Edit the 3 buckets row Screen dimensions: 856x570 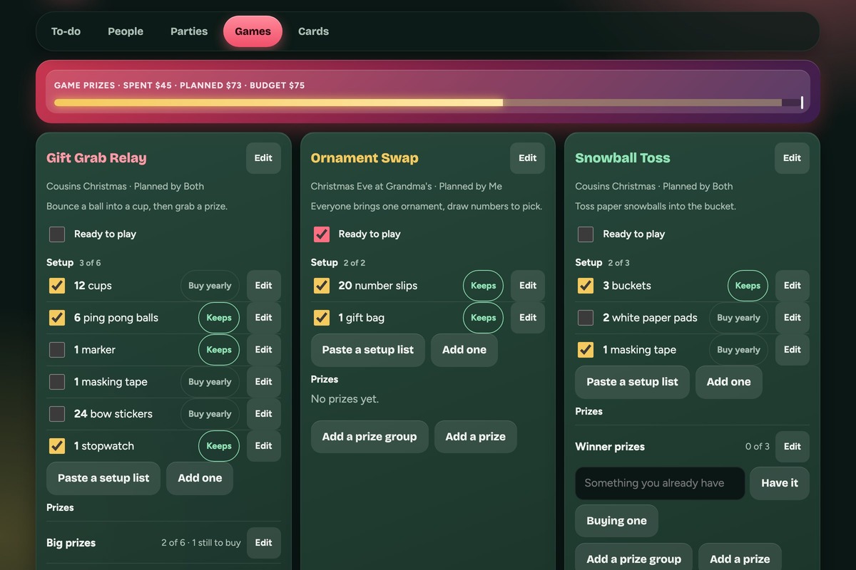[x=793, y=286]
